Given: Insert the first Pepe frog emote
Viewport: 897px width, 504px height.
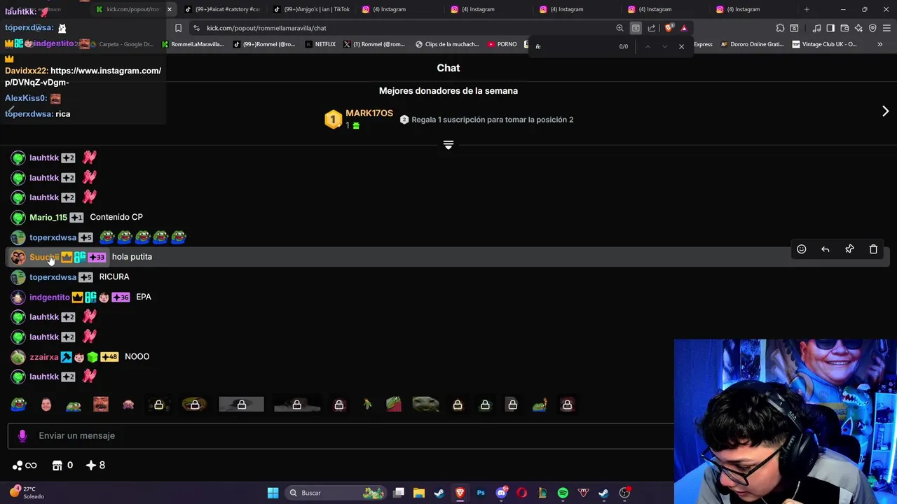Looking at the screenshot, I should click(18, 405).
